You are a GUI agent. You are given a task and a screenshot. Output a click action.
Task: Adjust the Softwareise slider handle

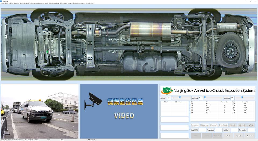pyautogui.click(x=242, y=97)
